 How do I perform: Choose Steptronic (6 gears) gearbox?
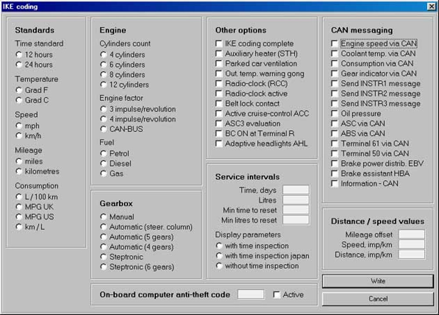click(x=104, y=267)
